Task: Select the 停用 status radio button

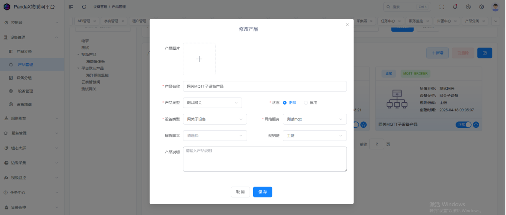Action: click(306, 103)
